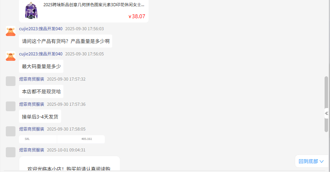The height and width of the screenshot is (172, 330).
Task: Click the cujie2023 sender name at 17:56:03
Action: tap(41, 29)
